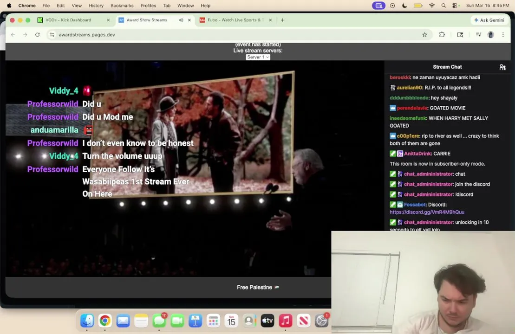Image resolution: width=515 pixels, height=334 pixels.
Task: Click the Sun Mar 15 8:45 PM clock
Action: 488,6
